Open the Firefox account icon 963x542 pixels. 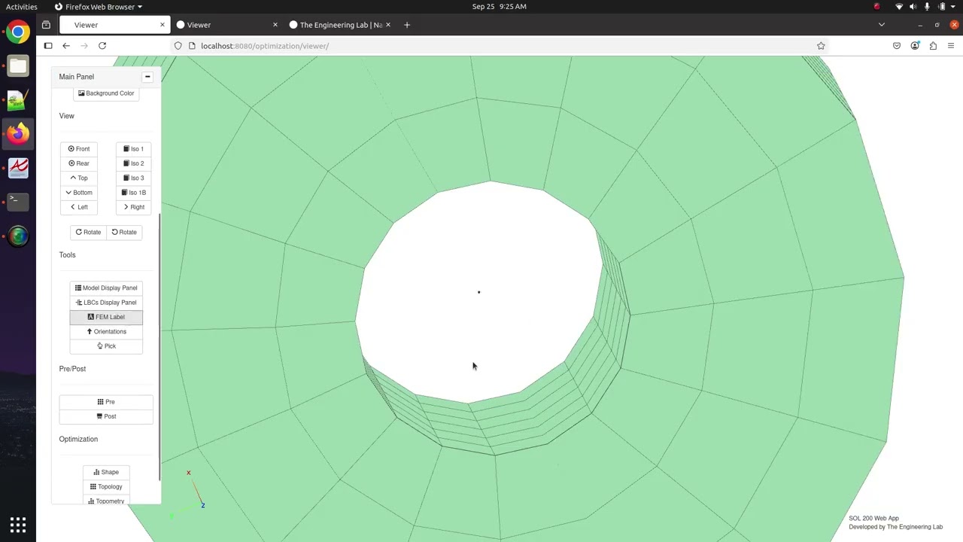(x=915, y=46)
